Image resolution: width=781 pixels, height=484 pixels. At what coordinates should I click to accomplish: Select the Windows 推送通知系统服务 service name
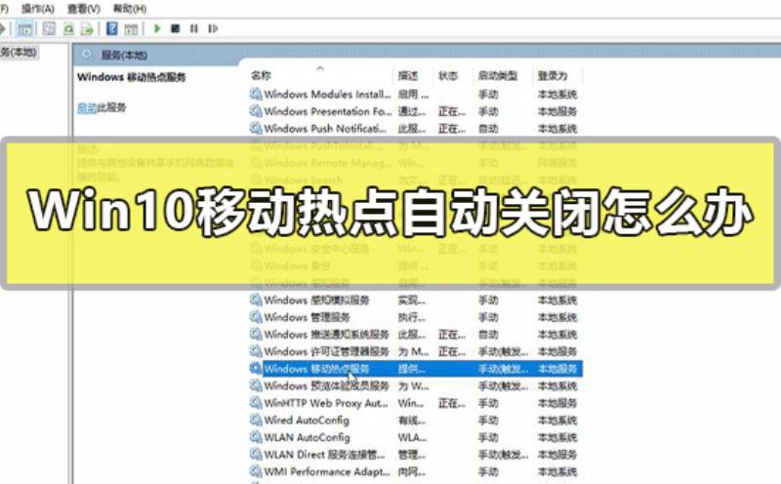[x=326, y=334]
